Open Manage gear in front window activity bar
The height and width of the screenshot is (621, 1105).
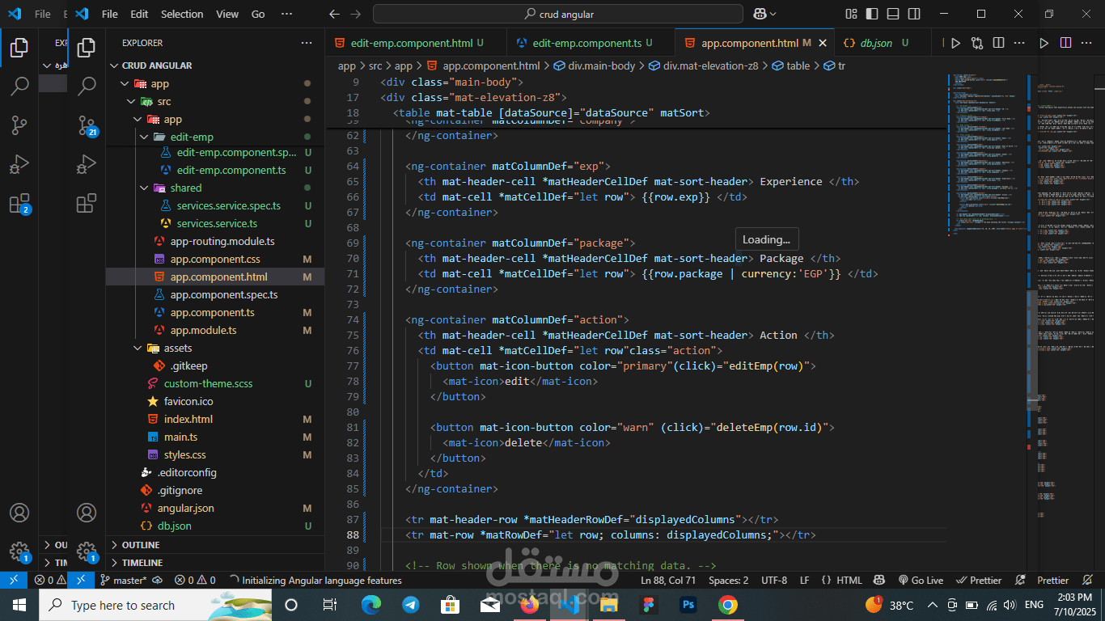[x=87, y=552]
